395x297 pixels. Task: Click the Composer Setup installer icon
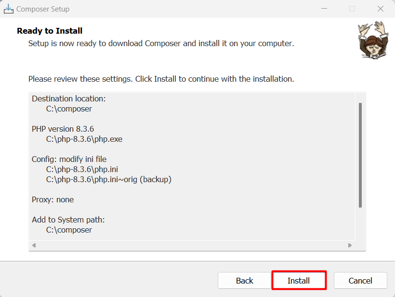tap(9, 9)
